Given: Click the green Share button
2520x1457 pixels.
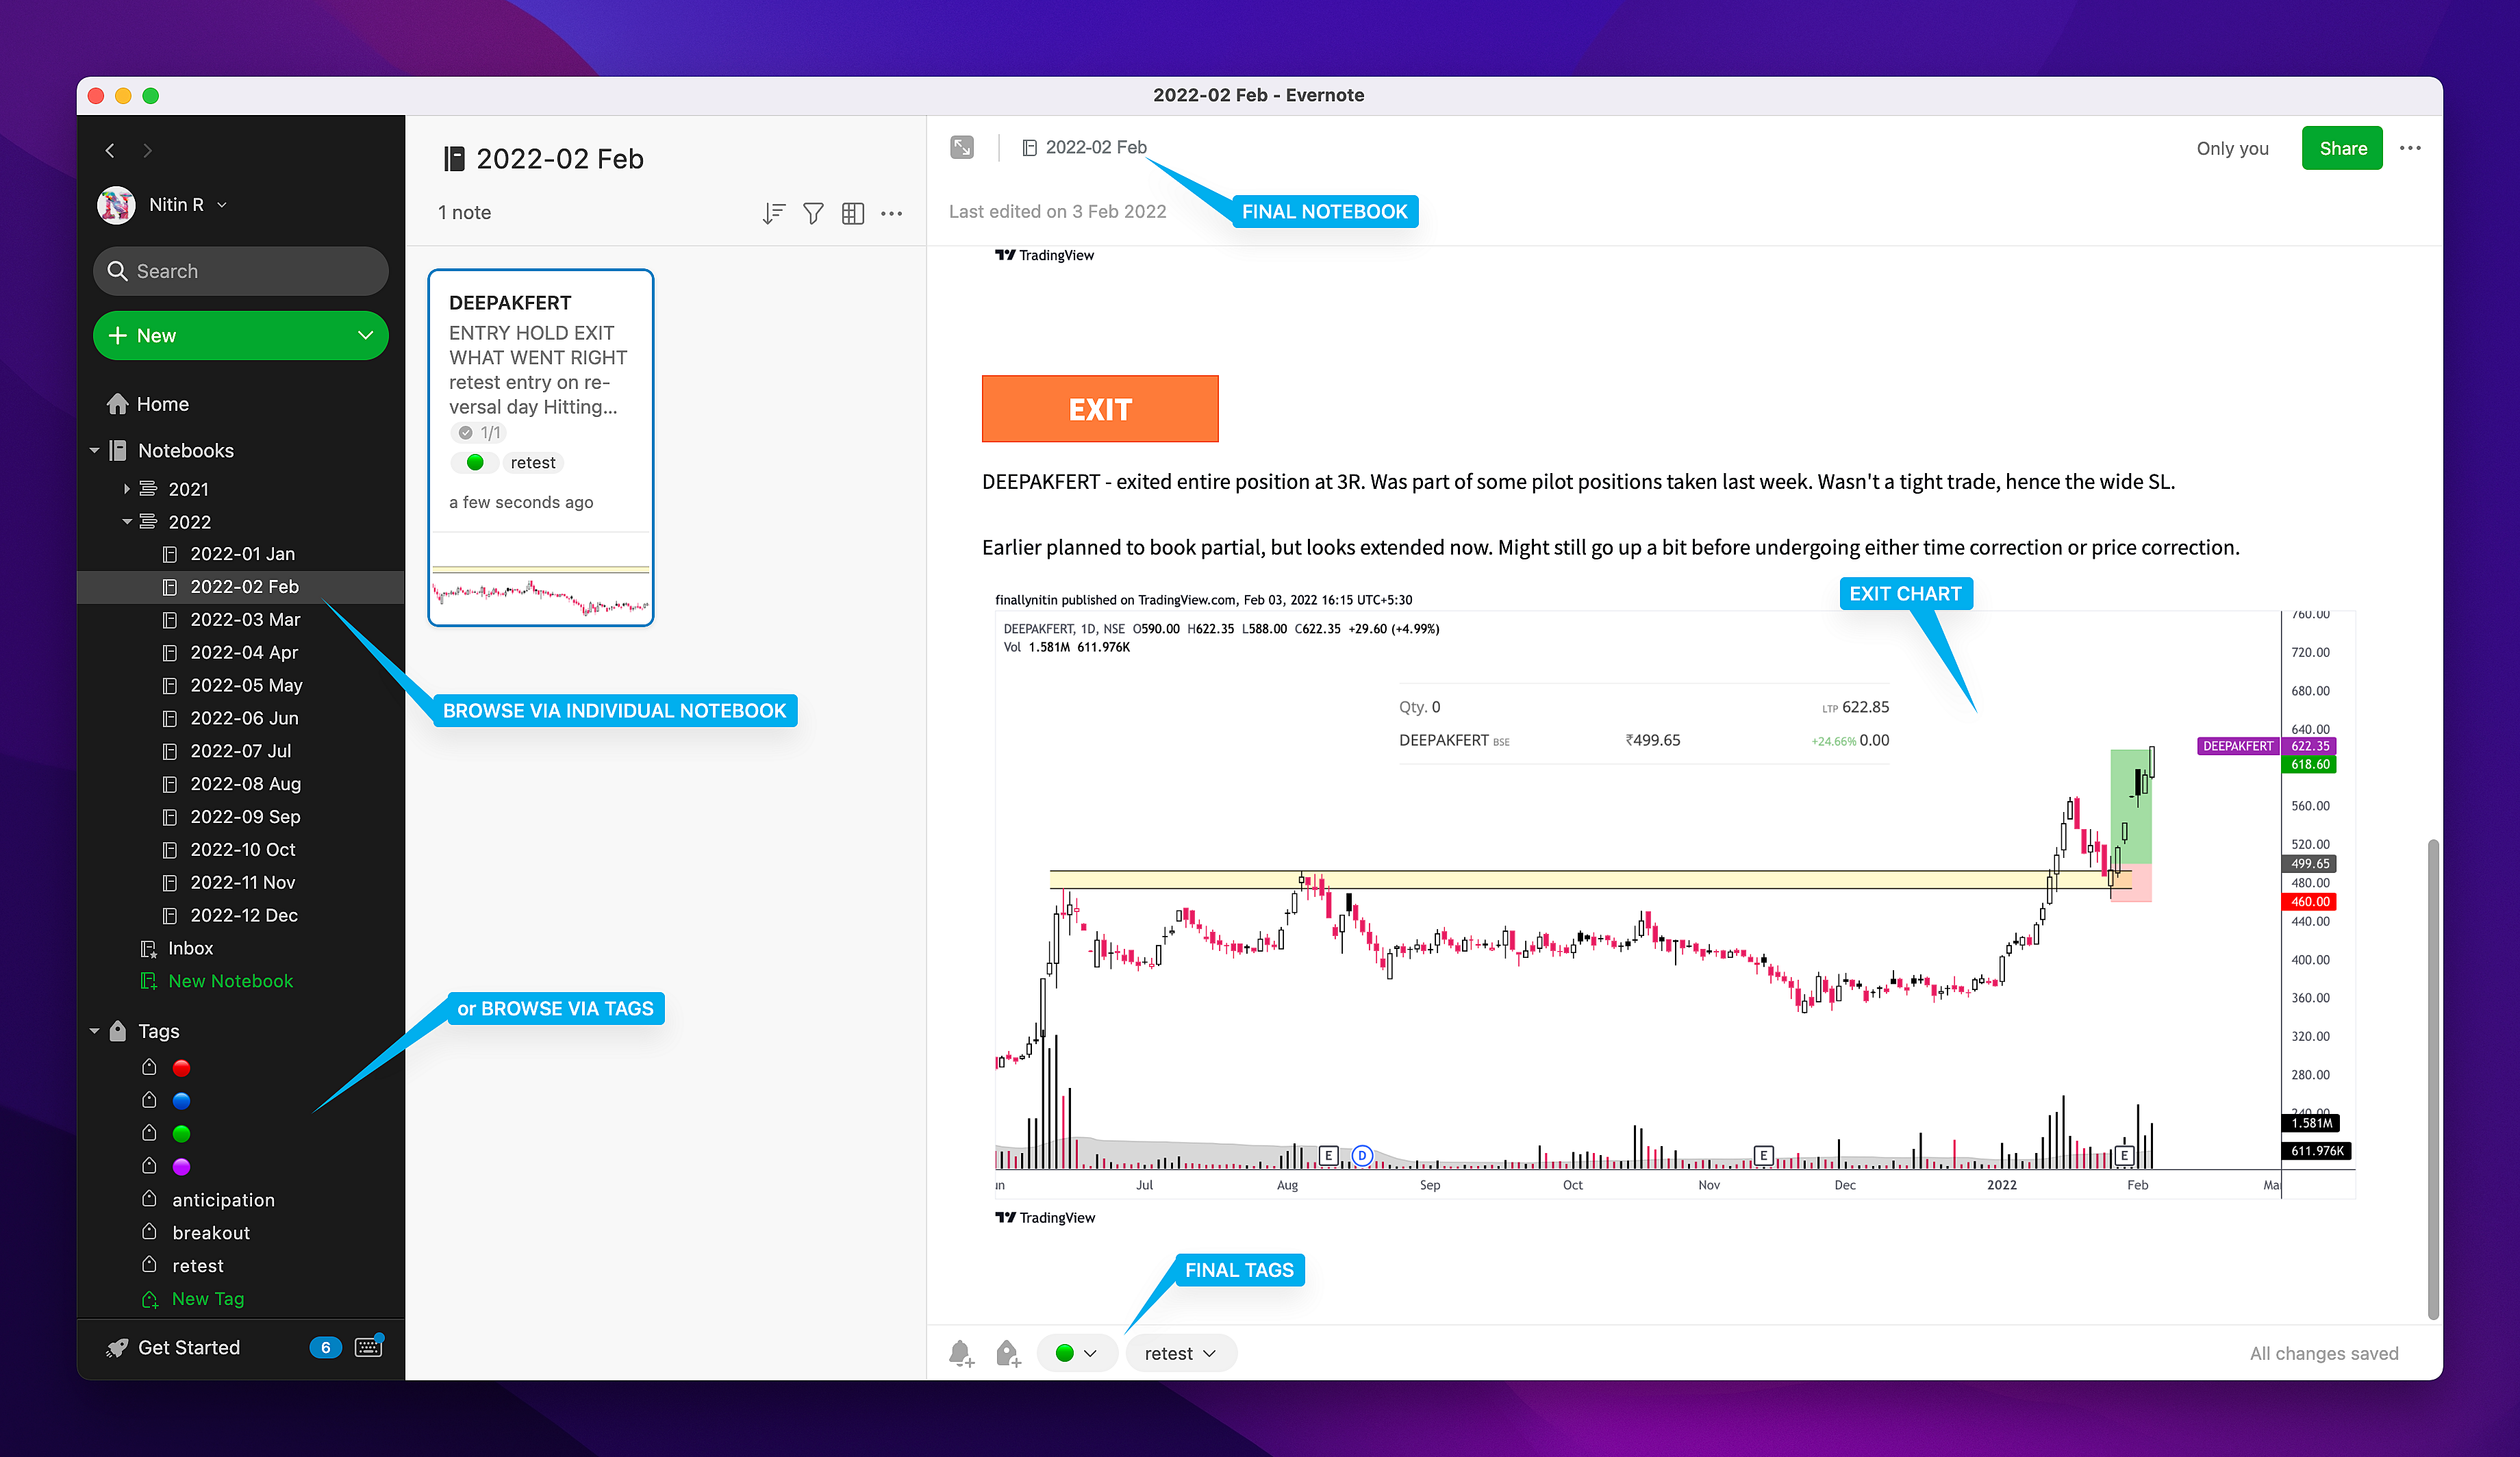Looking at the screenshot, I should 2342,148.
